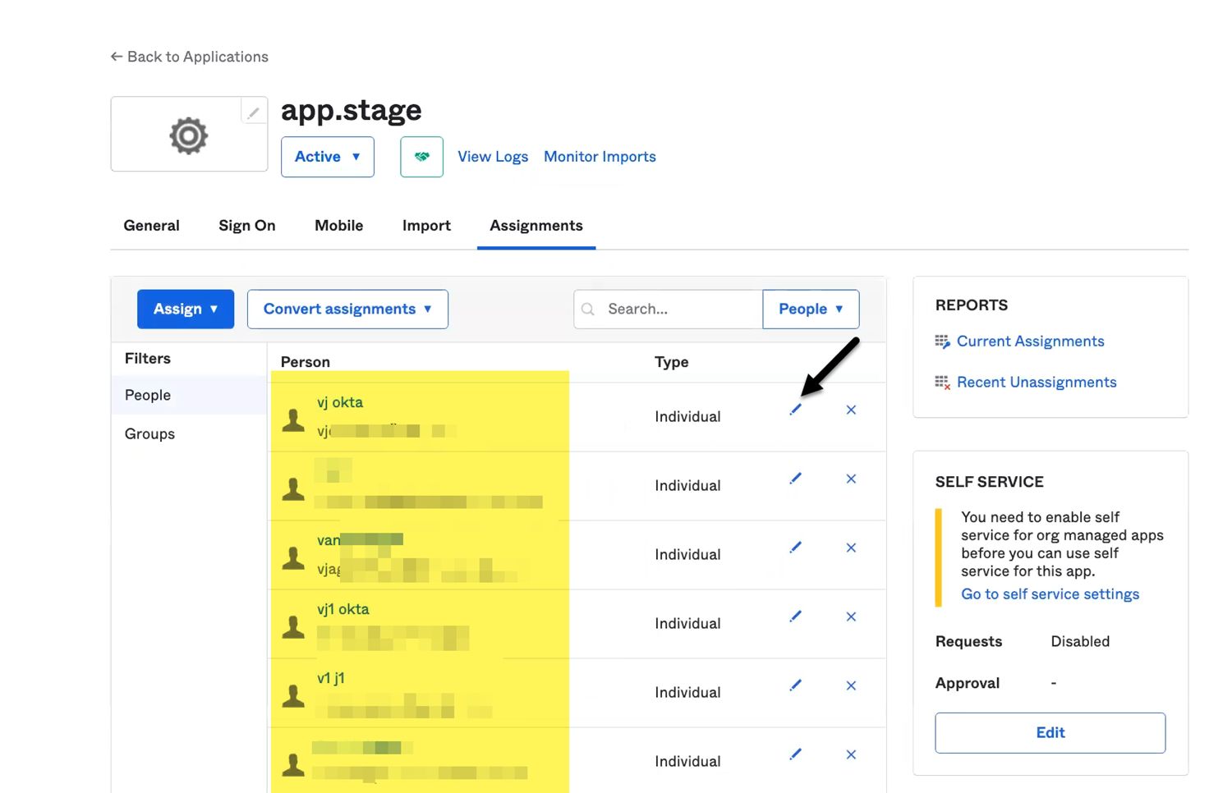Screen dimensions: 1232x793
Task: Click the Type column header
Action: coord(672,362)
